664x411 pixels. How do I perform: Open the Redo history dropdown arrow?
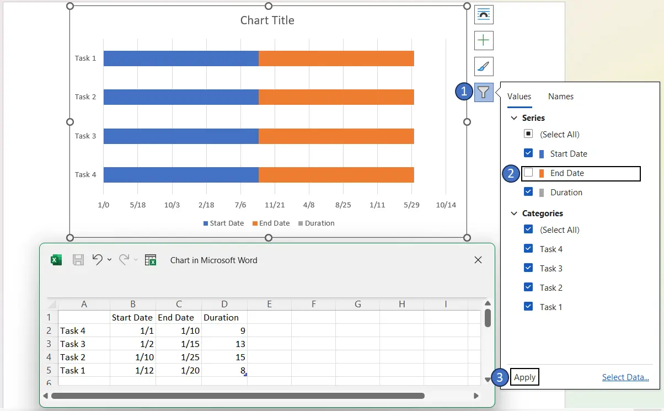tap(136, 260)
